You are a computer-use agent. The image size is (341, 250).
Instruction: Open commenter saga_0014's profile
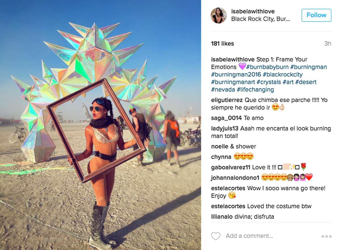point(226,118)
